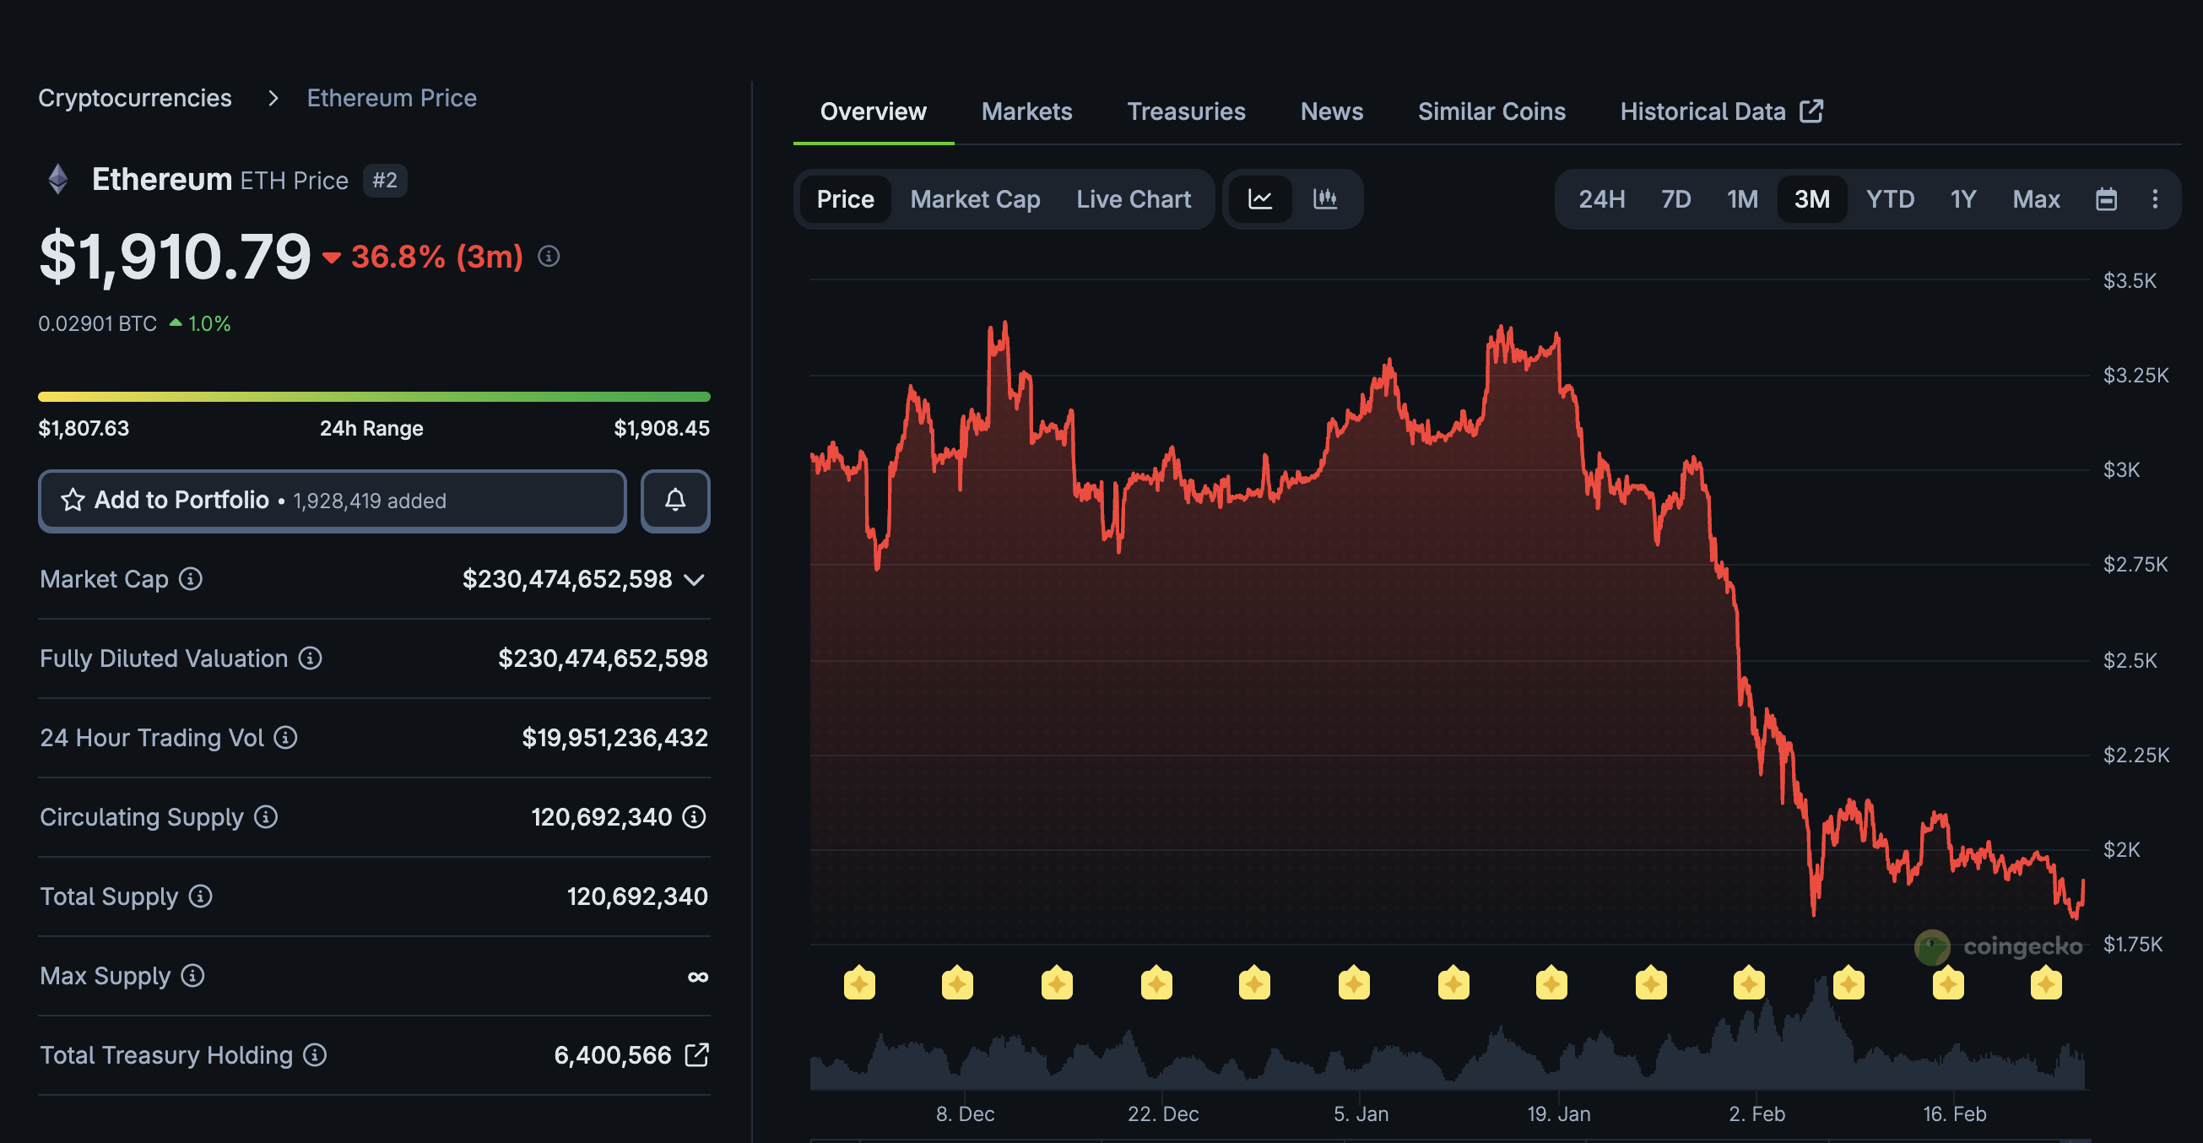This screenshot has height=1143, width=2203.
Task: Open the Similar Coins tab
Action: 1491,111
